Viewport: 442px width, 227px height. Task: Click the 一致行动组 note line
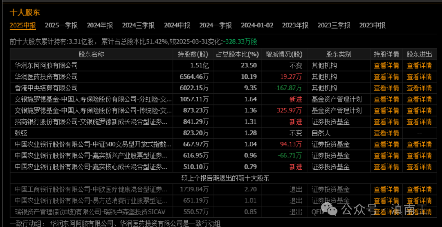point(115,224)
